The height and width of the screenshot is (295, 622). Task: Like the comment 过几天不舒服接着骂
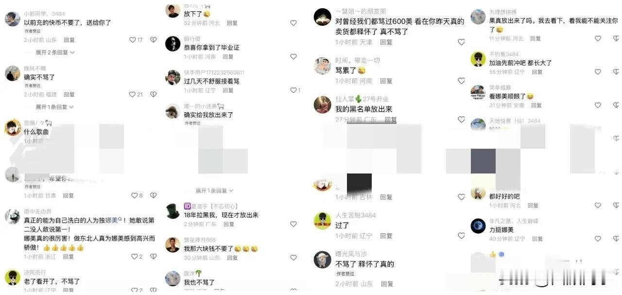(293, 90)
